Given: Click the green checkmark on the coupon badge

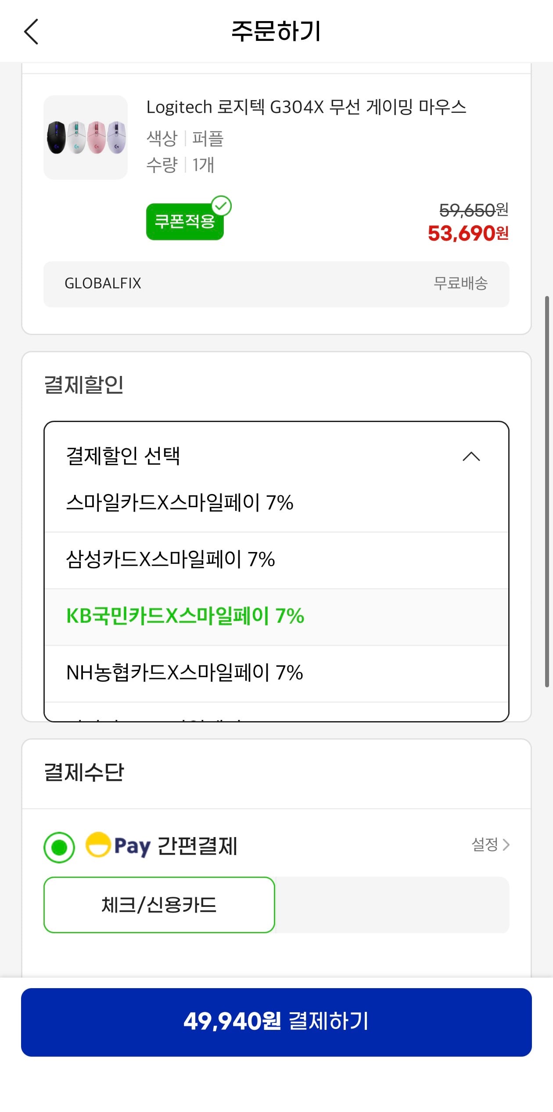Looking at the screenshot, I should tap(223, 205).
